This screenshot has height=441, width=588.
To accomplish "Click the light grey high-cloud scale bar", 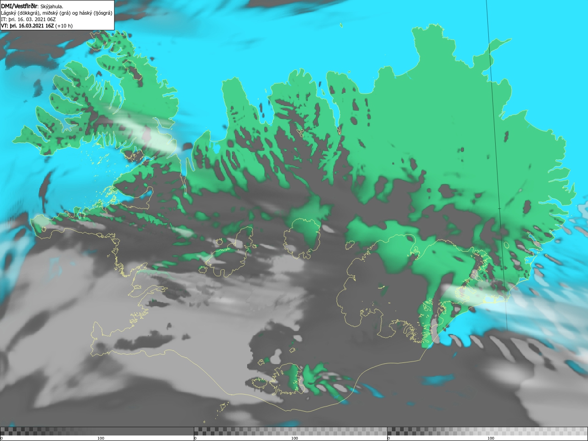I will tap(487, 431).
